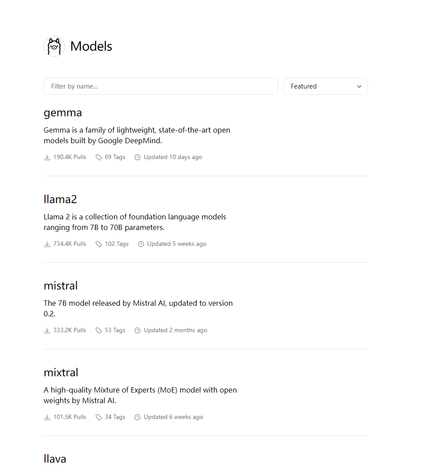Image resolution: width=430 pixels, height=467 pixels.
Task: Open the gemma model page
Action: [63, 113]
